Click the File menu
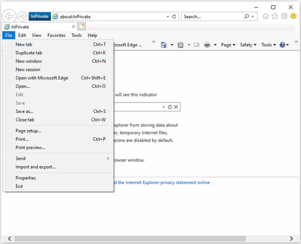The width and height of the screenshot is (301, 244). pos(9,35)
